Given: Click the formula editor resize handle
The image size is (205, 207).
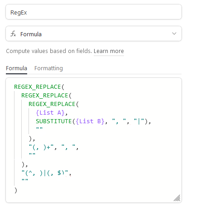Looking at the screenshot, I should 177,198.
